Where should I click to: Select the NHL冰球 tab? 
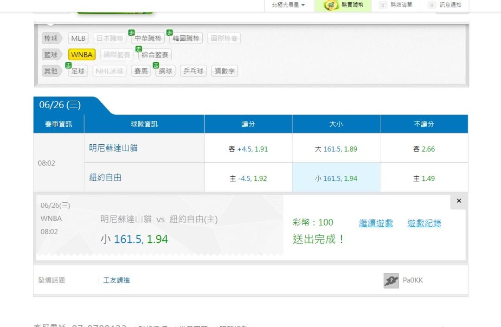pyautogui.click(x=109, y=71)
